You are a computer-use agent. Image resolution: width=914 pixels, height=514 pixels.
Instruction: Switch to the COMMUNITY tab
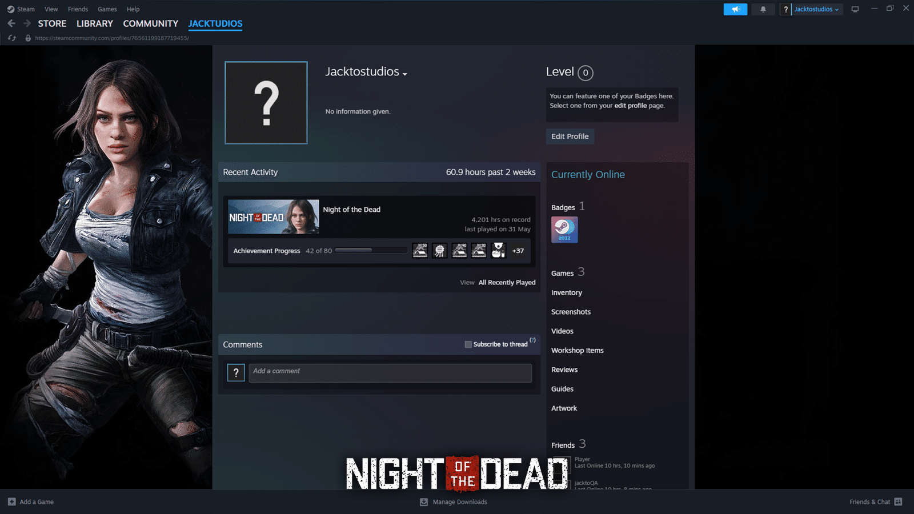[x=151, y=23]
